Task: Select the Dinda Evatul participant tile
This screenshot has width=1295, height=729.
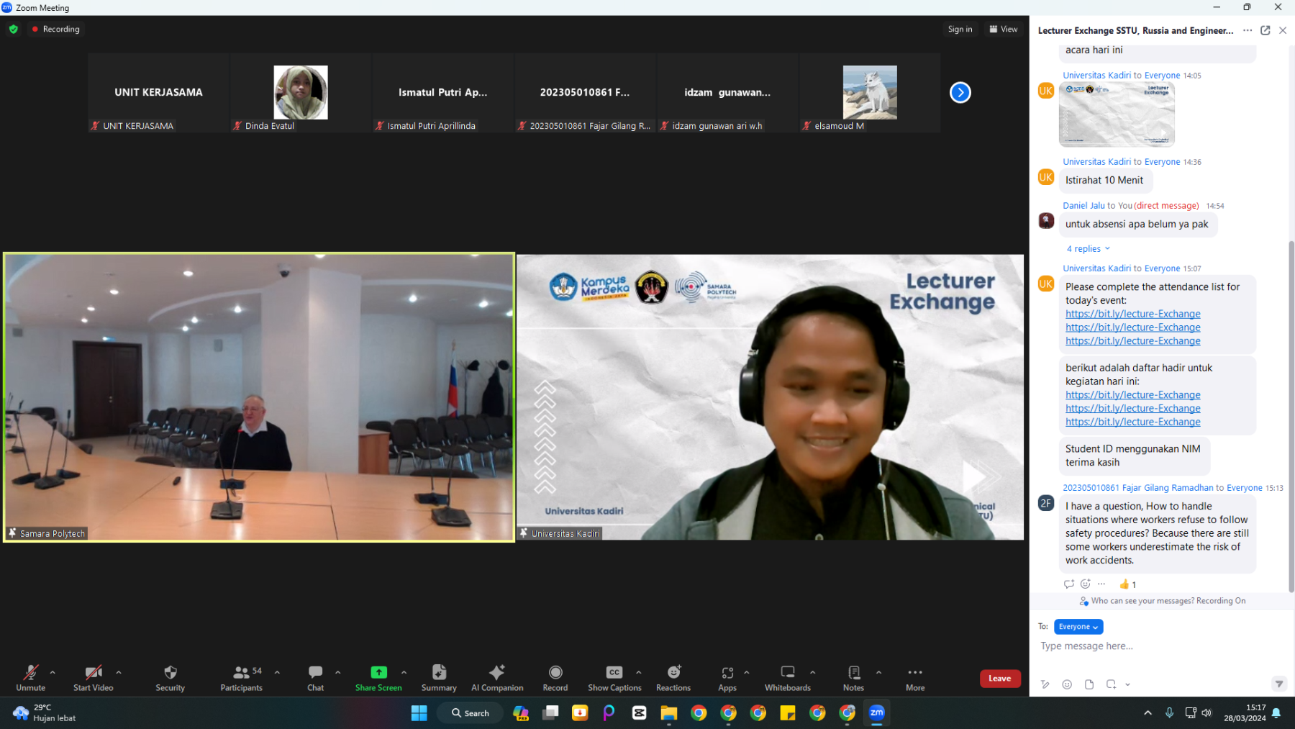Action: coord(301,93)
